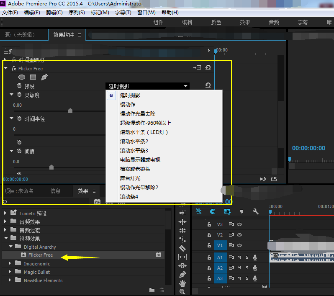
Task: Expand the Imagenomic folder
Action: (x=10, y=263)
